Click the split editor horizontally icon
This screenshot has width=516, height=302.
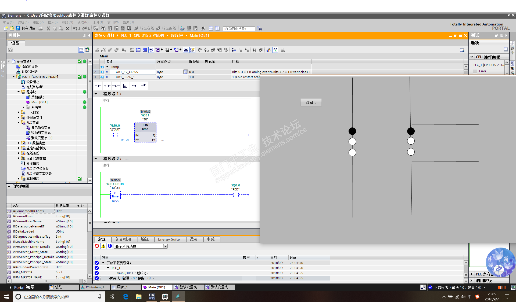(x=211, y=28)
